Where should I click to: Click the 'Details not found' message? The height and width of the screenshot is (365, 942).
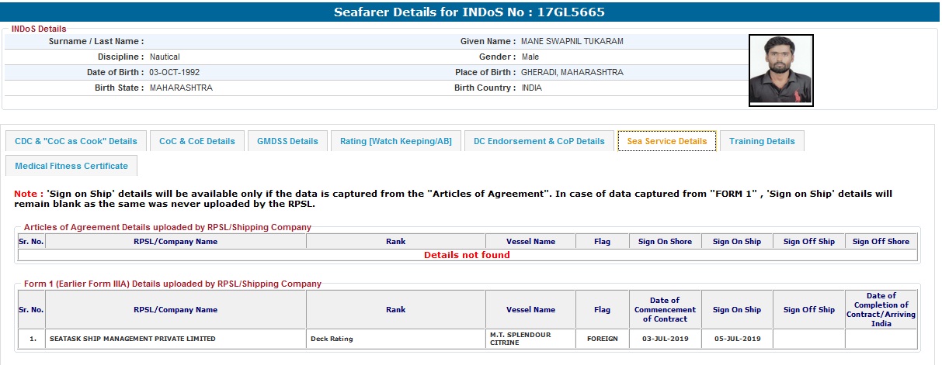pos(467,255)
